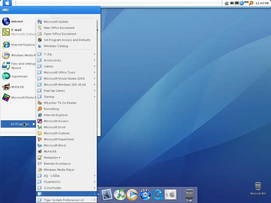The width and height of the screenshot is (271, 203).
Task: Choose New Office Document
Action: pos(66,28)
